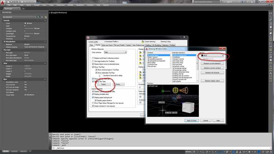Uncheck Display printable area
The width and height of the screenshot is (274, 154).
pyautogui.click(x=93, y=94)
